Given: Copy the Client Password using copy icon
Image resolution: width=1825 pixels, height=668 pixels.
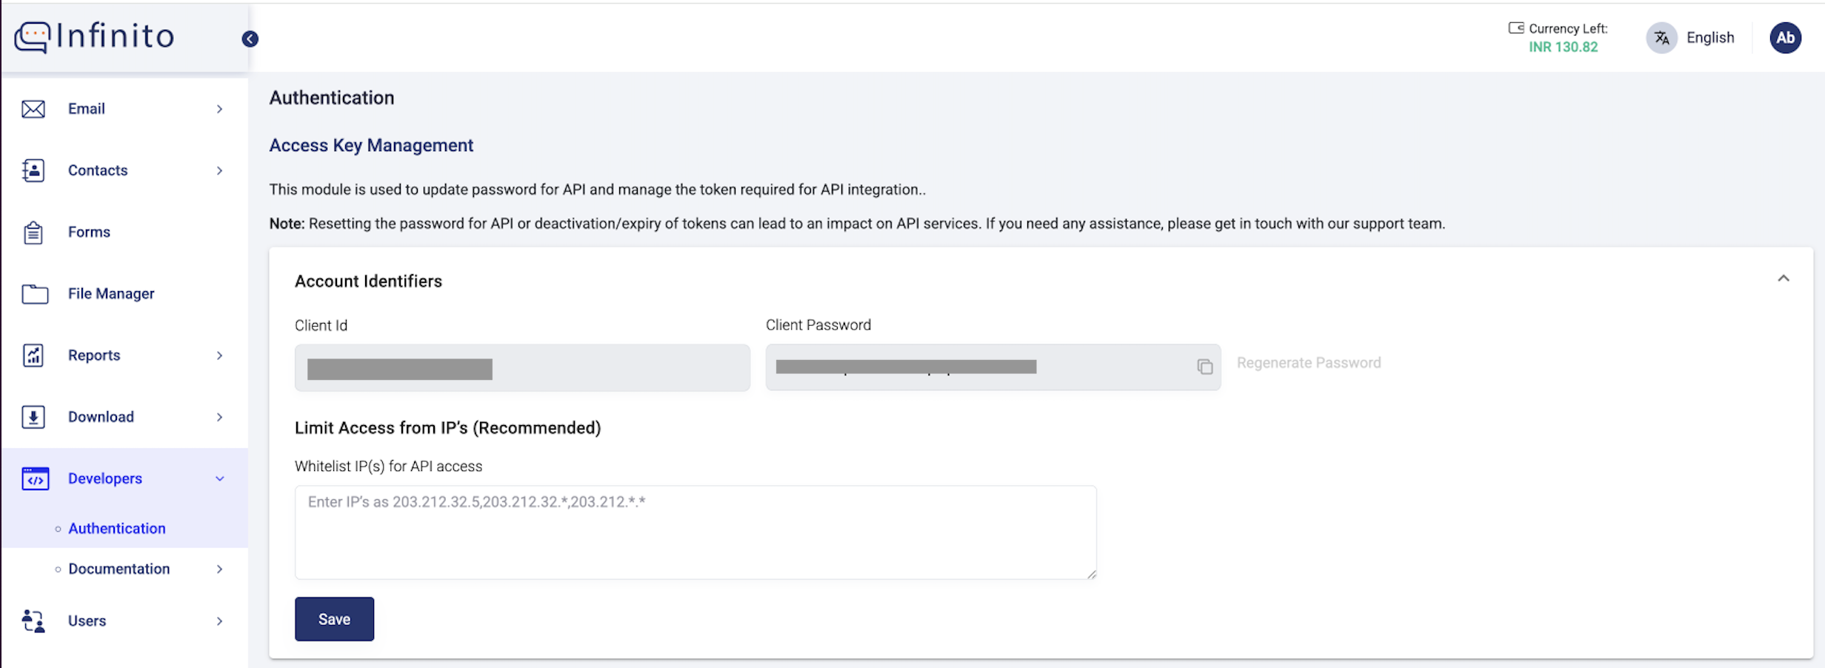Looking at the screenshot, I should coord(1204,367).
